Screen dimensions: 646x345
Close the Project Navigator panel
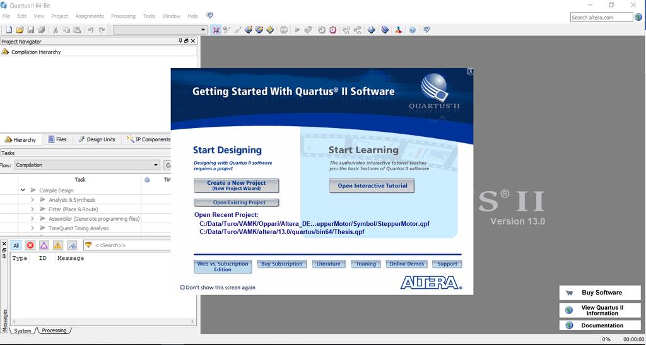pos(193,41)
